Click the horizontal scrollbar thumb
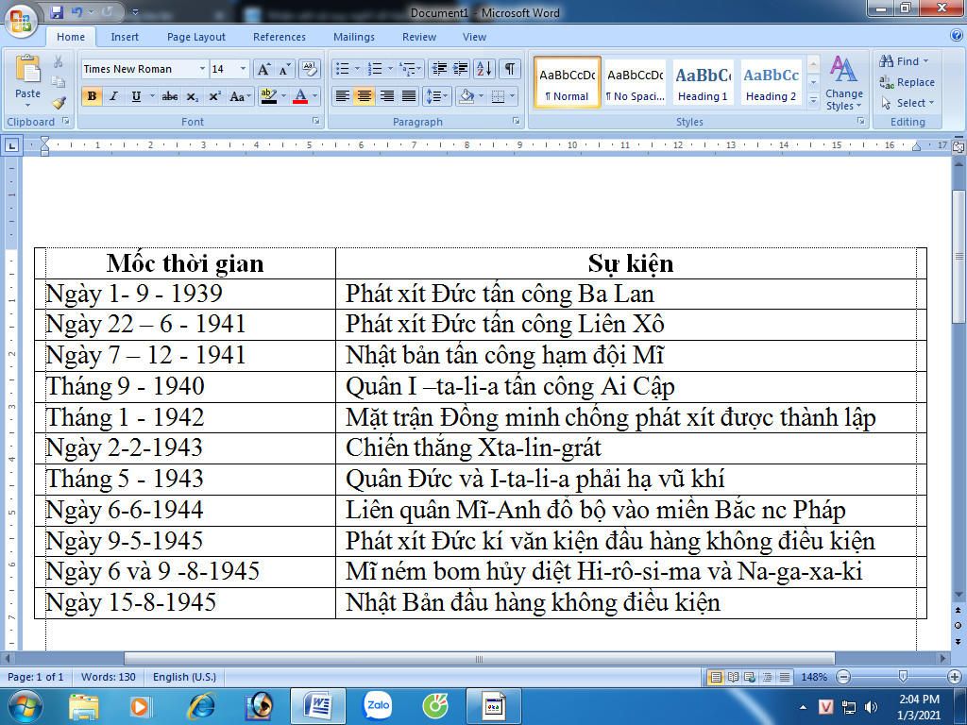The image size is (967, 725). (479, 659)
